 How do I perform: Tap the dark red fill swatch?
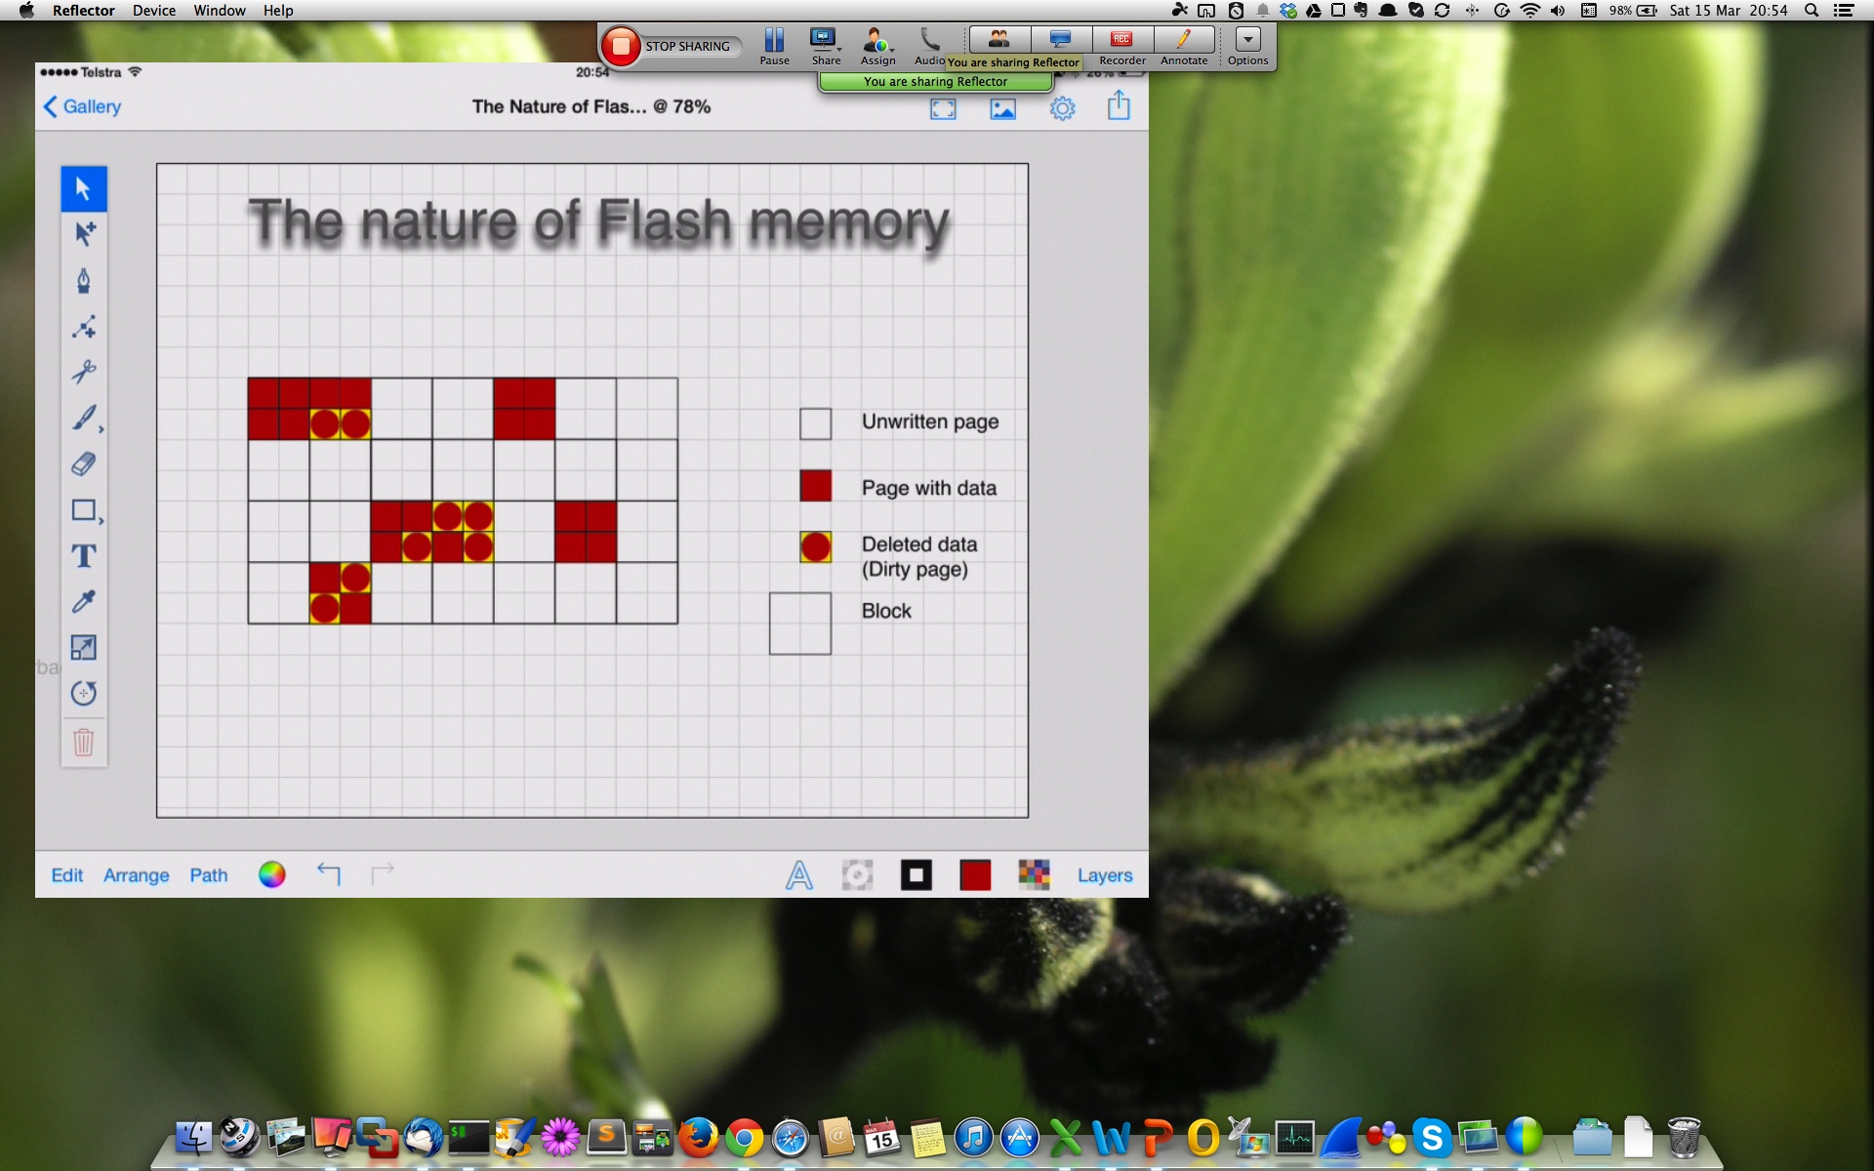(x=974, y=875)
